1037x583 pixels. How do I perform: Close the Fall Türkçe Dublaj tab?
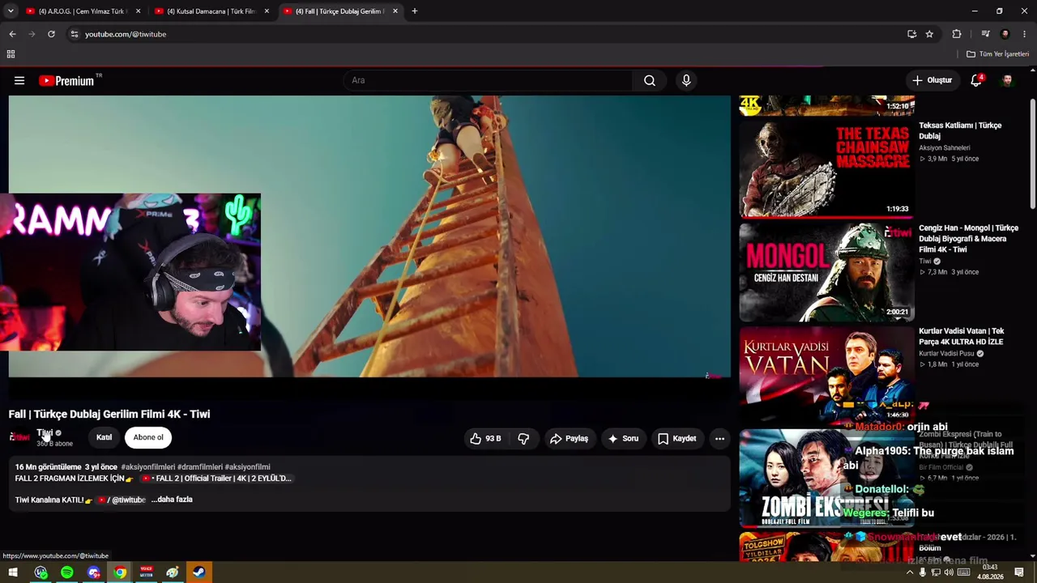pyautogui.click(x=395, y=11)
